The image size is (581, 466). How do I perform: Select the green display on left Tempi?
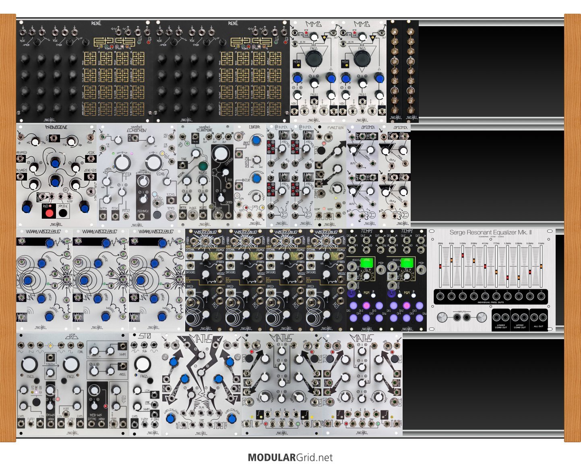click(366, 262)
